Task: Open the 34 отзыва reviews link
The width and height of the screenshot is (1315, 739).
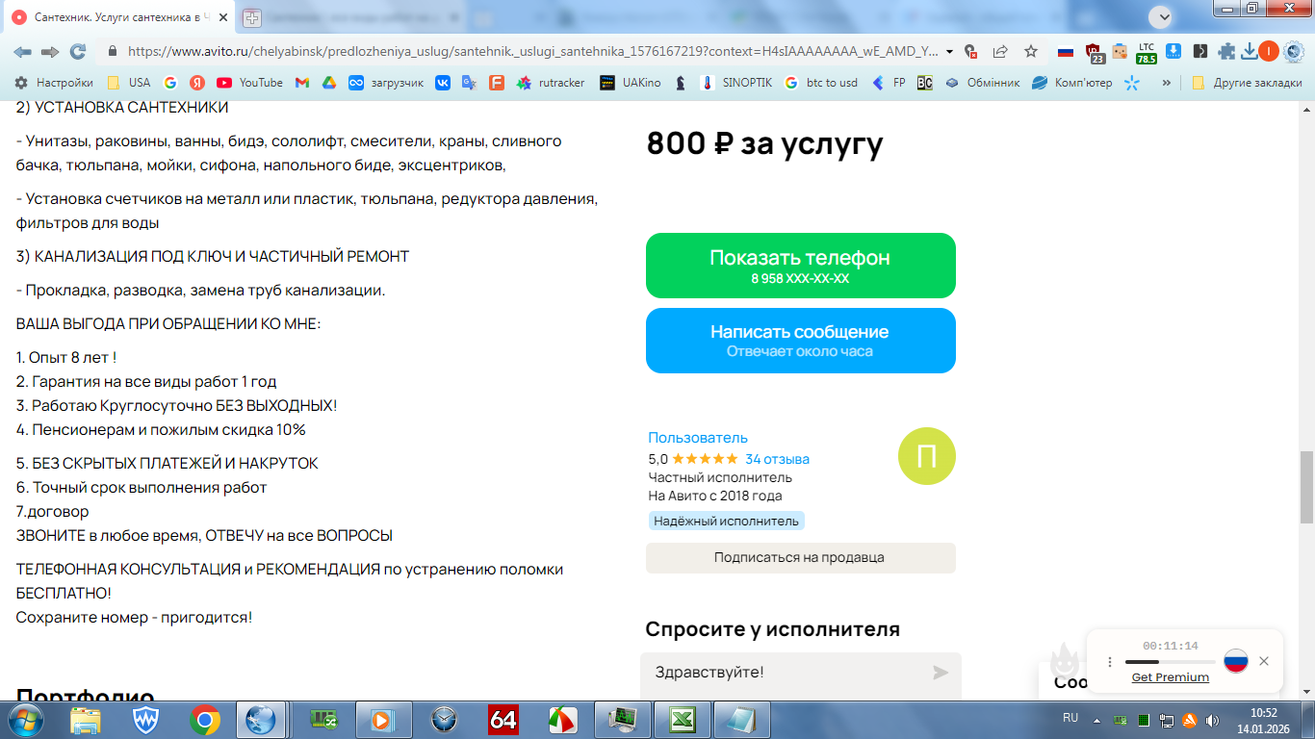Action: click(x=777, y=459)
